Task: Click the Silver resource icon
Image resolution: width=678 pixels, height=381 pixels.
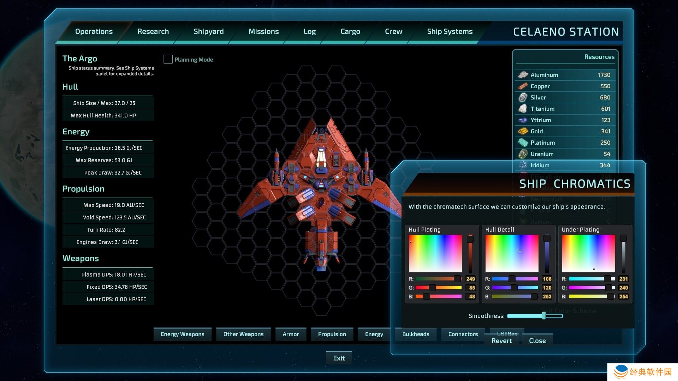Action: click(x=523, y=97)
